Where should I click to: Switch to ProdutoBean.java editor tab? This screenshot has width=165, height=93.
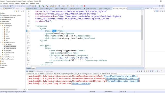(46, 9)
